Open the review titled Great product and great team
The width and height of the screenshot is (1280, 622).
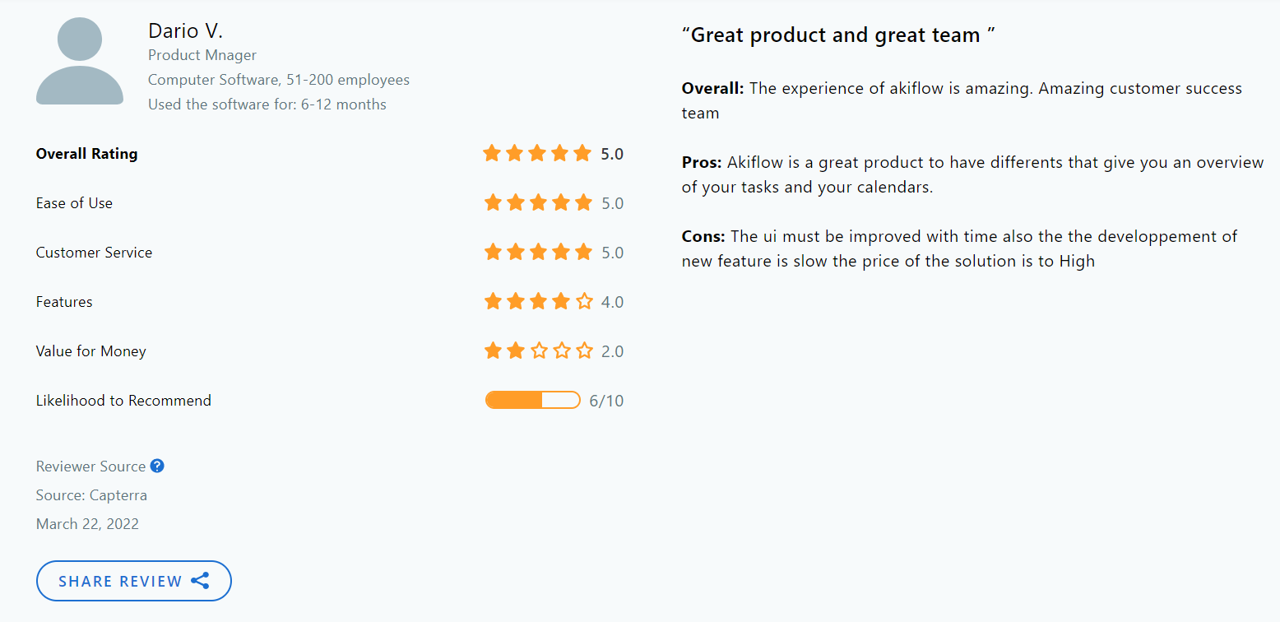click(840, 35)
